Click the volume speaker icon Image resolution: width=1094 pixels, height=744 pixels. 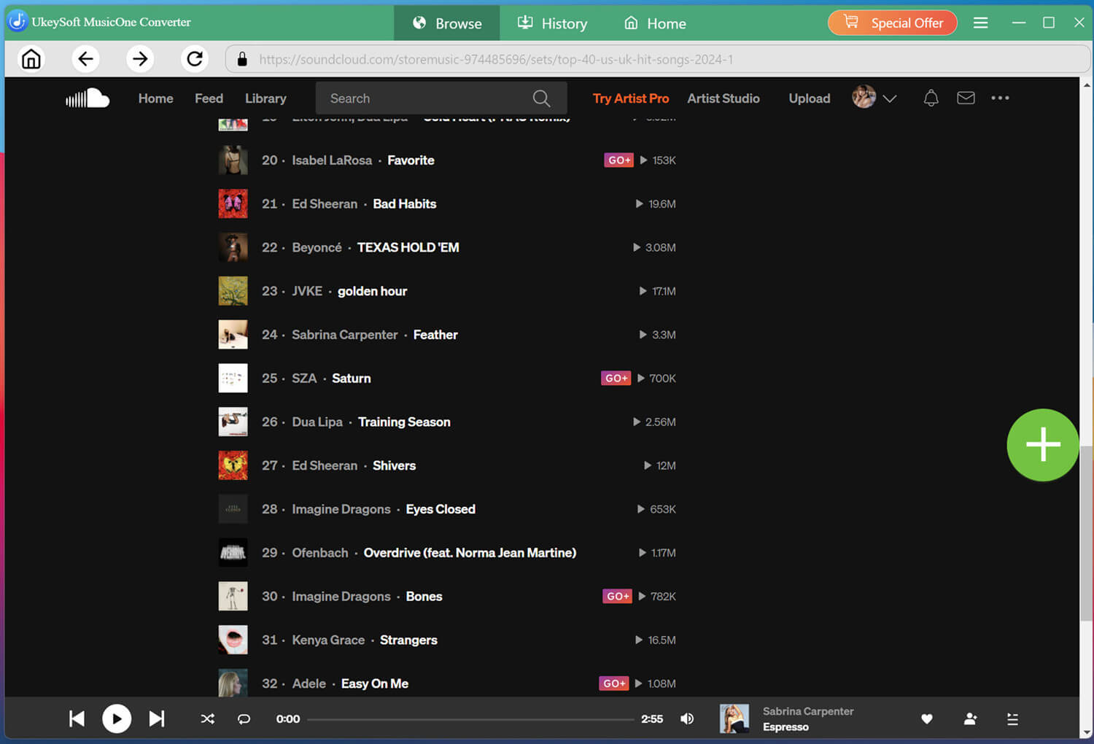[687, 718]
